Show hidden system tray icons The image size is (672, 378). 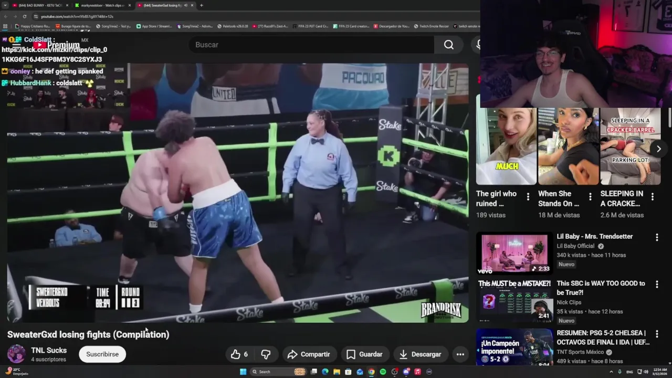click(612, 372)
